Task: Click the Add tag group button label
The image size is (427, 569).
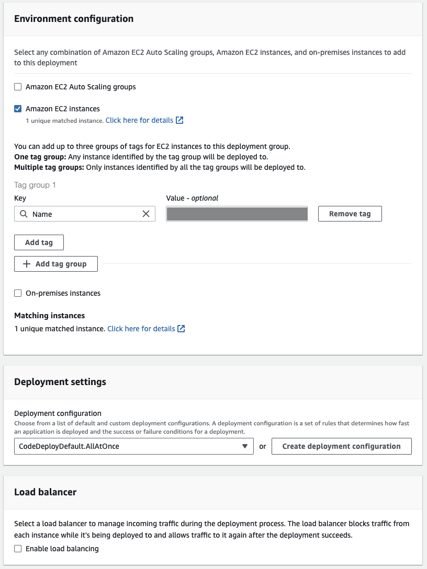Action: [x=61, y=264]
